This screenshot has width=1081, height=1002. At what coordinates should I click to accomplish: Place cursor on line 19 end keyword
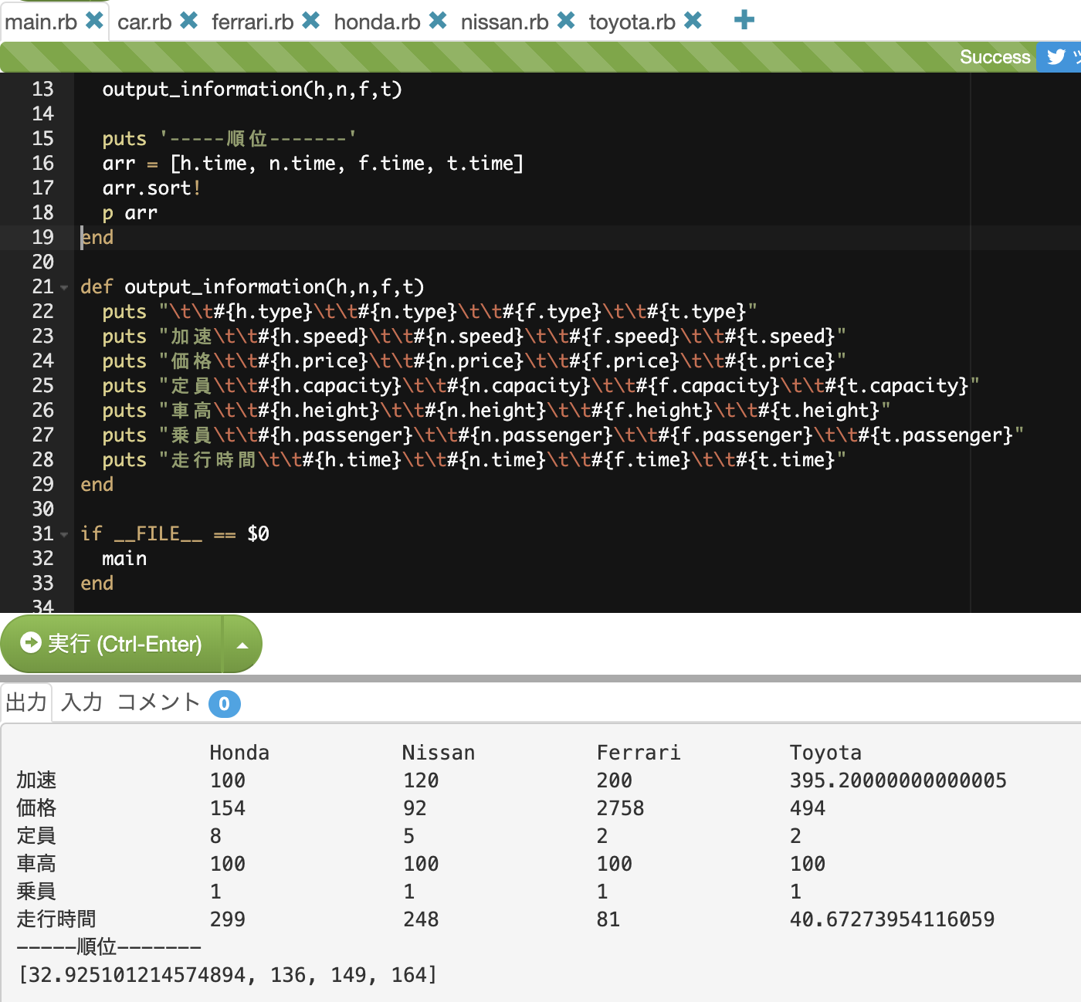97,238
